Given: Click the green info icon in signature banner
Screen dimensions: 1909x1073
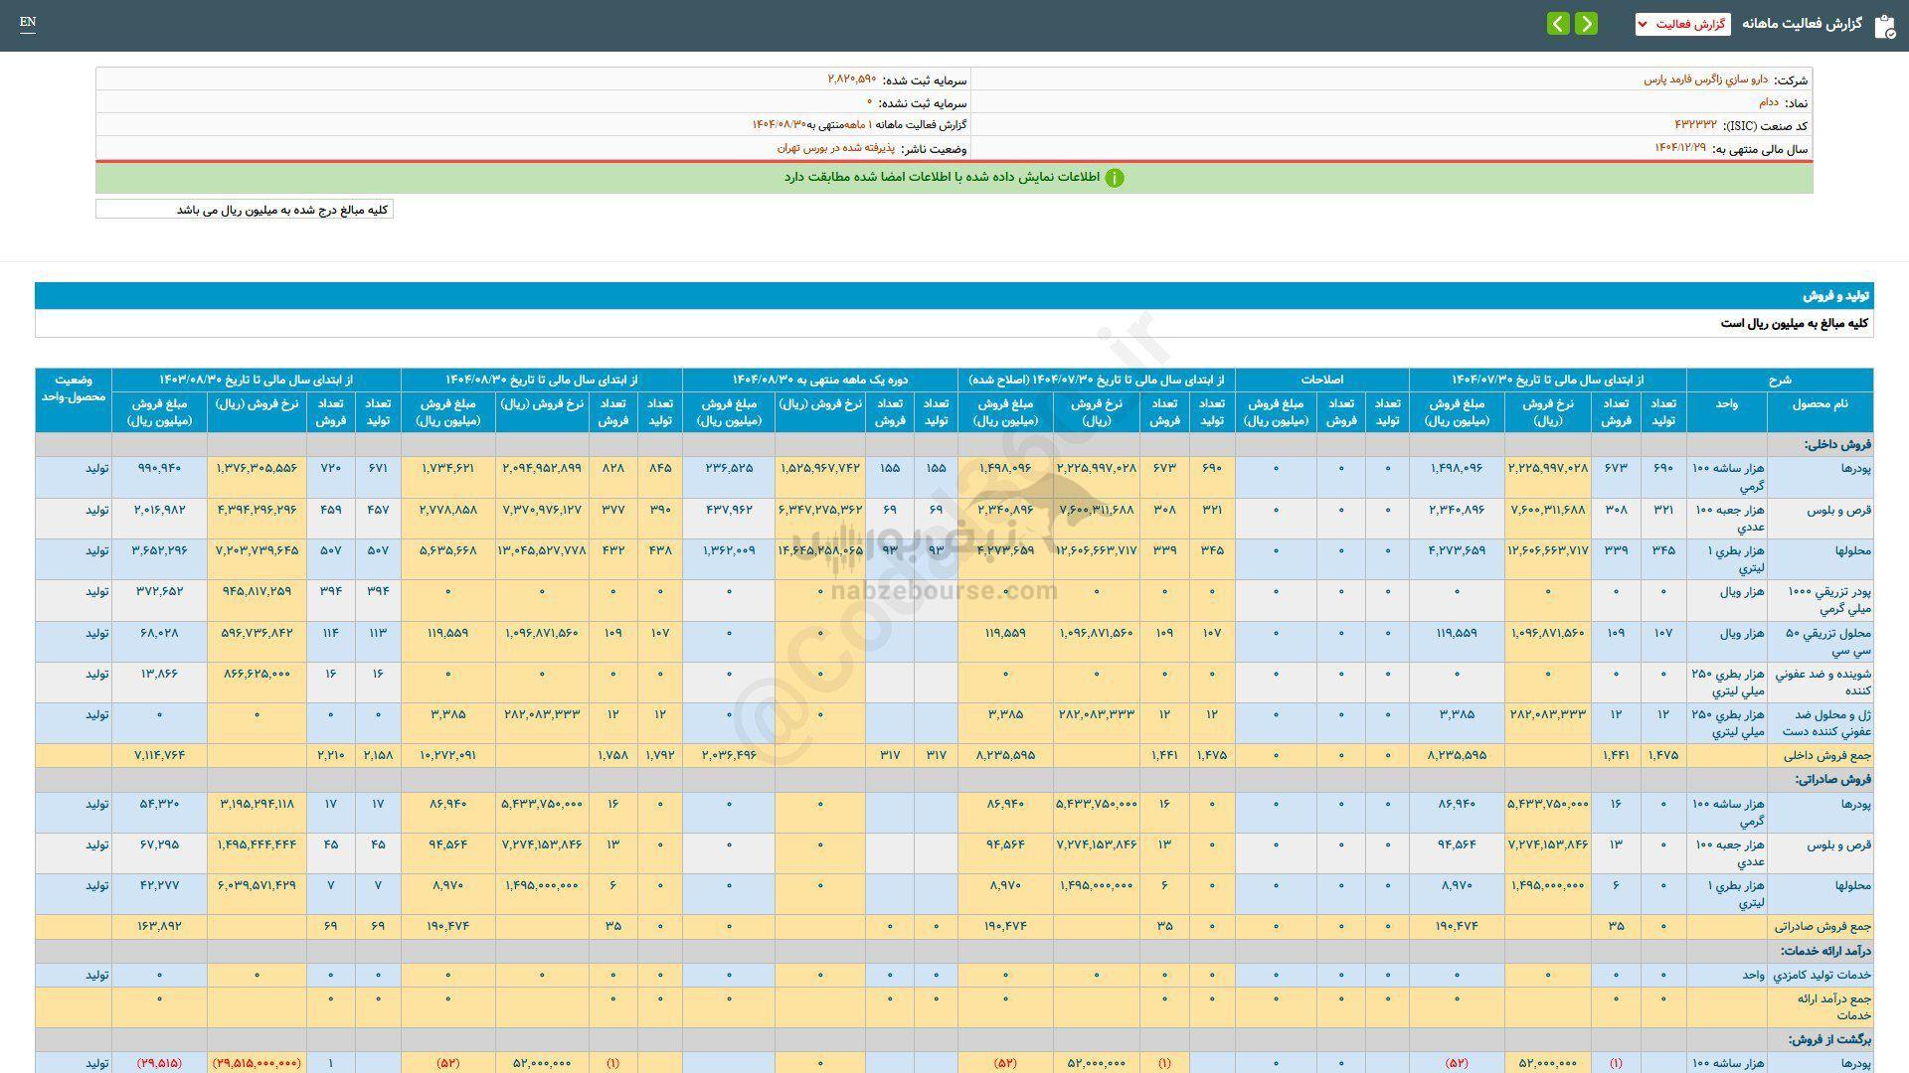Looking at the screenshot, I should 1115,178.
